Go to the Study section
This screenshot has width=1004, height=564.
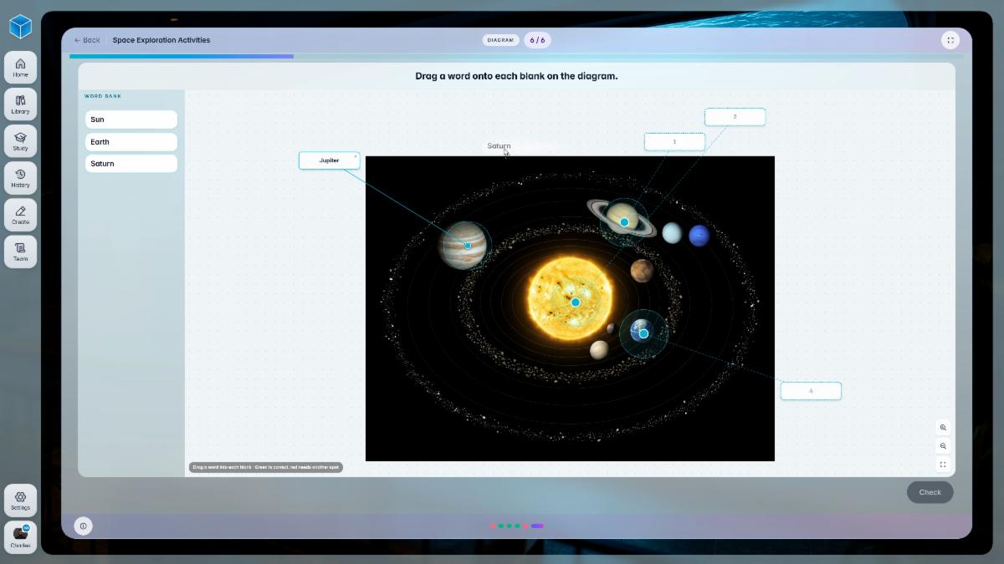click(20, 140)
